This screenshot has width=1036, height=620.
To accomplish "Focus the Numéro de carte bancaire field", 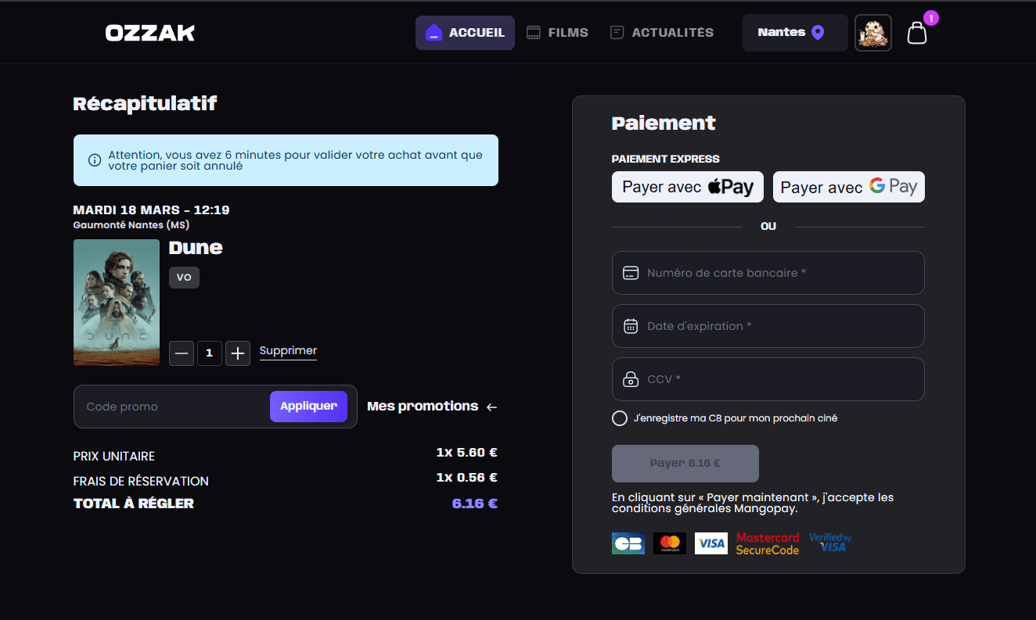I will pyautogui.click(x=768, y=273).
